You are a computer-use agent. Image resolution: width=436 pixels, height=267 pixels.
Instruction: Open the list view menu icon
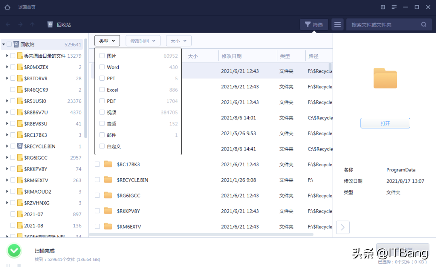click(337, 25)
